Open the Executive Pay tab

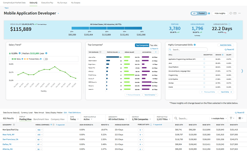pos(47,3)
